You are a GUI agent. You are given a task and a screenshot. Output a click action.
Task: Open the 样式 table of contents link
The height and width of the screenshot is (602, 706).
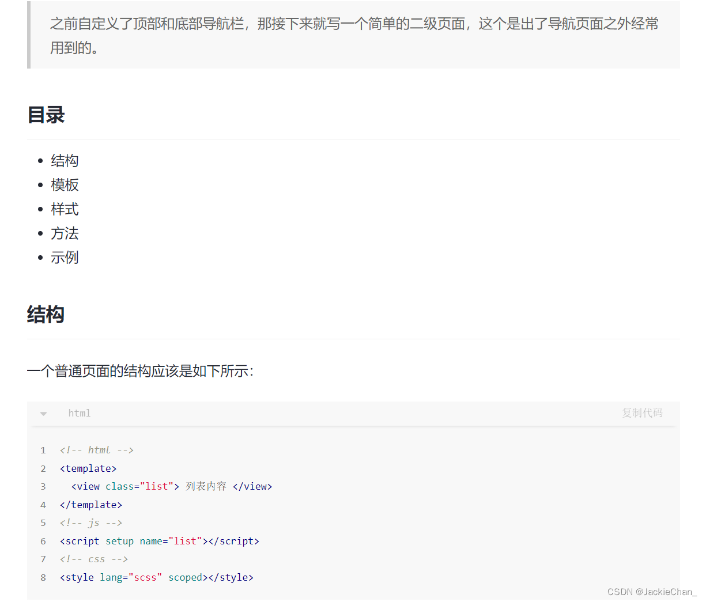(x=65, y=209)
